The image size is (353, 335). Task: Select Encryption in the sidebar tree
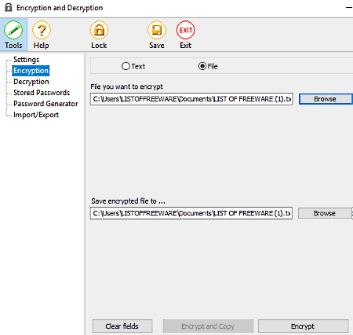31,71
